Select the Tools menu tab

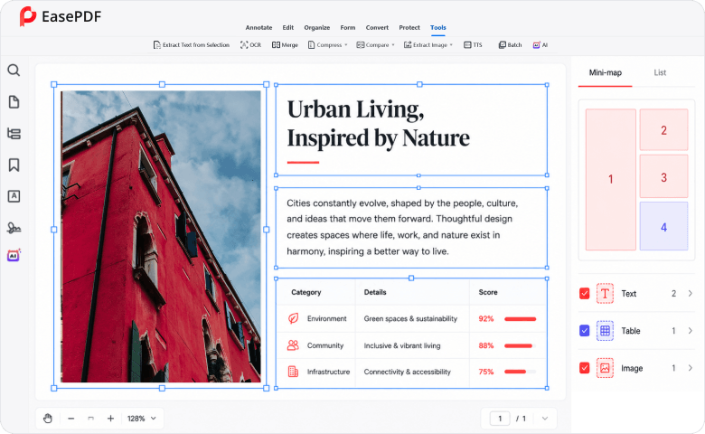click(x=438, y=28)
